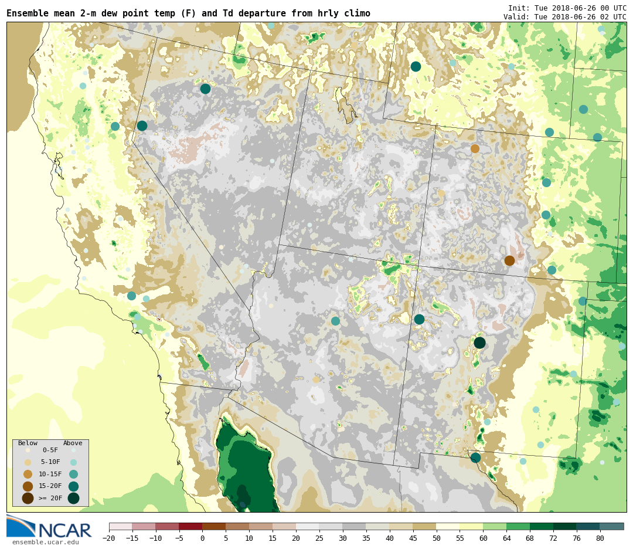The image size is (633, 549).
Task: Pick the gray swatch between 30 and 35
Action: click(355, 526)
